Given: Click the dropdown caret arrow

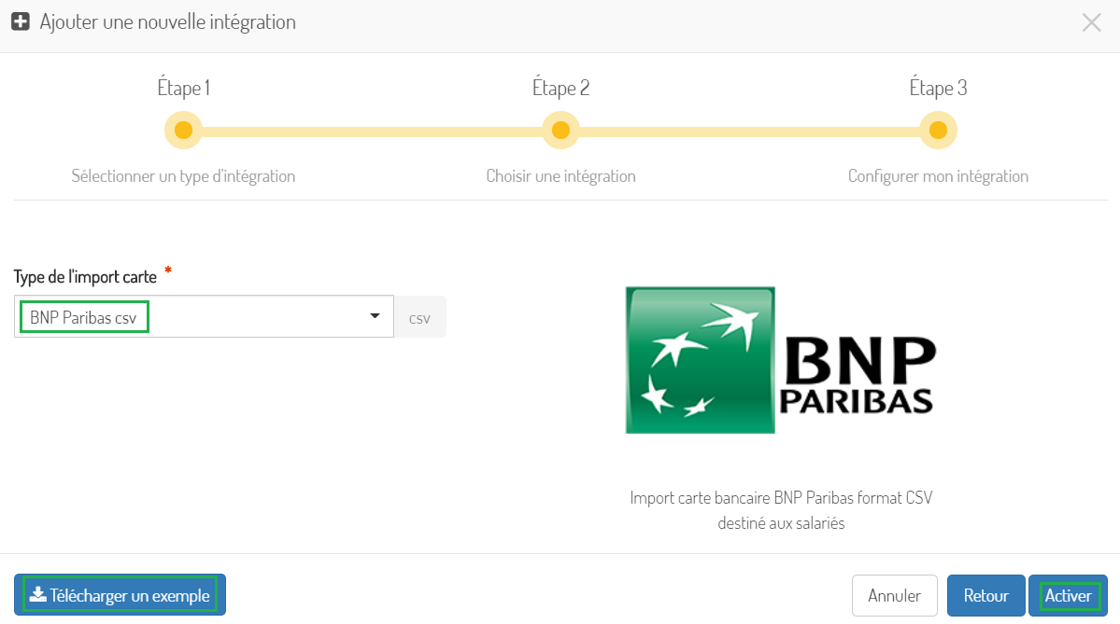Looking at the screenshot, I should click(375, 316).
